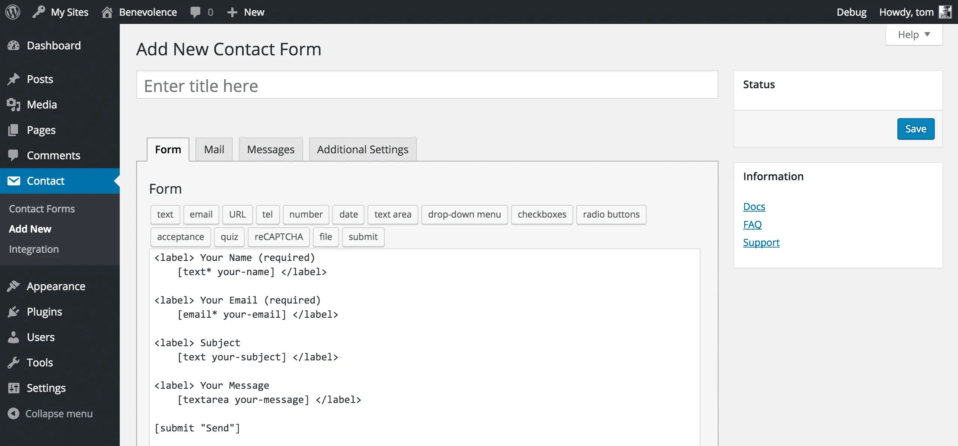The width and height of the screenshot is (958, 446).
Task: Click the Contact envelope icon
Action: pos(14,181)
